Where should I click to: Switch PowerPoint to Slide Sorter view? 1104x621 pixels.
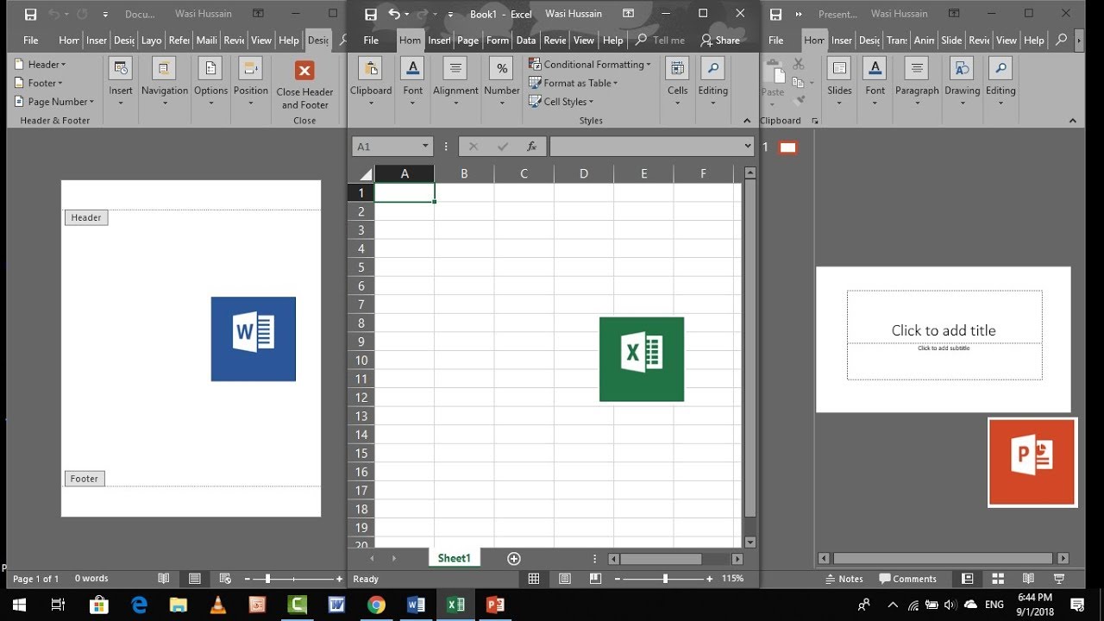pyautogui.click(x=998, y=579)
